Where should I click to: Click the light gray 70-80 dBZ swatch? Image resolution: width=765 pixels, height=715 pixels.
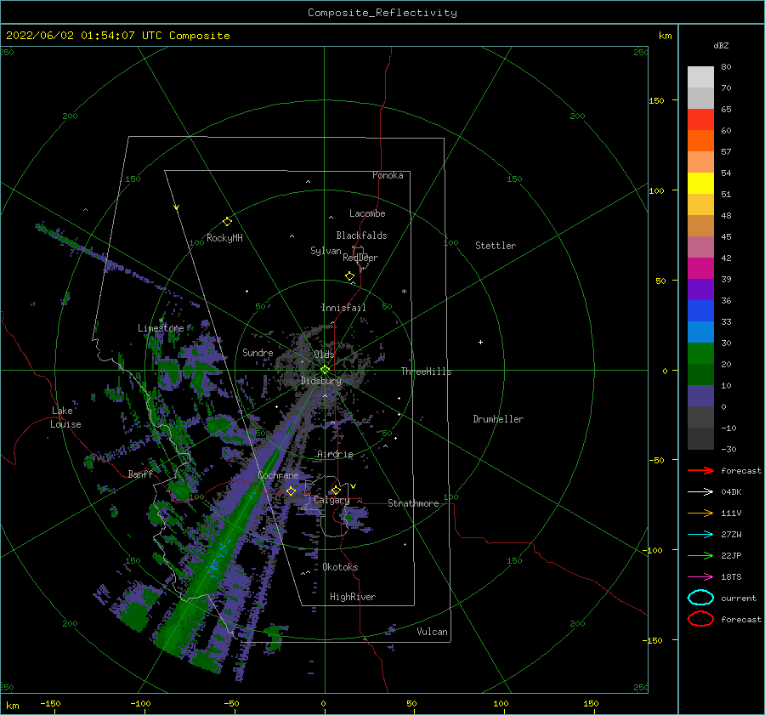700,77
